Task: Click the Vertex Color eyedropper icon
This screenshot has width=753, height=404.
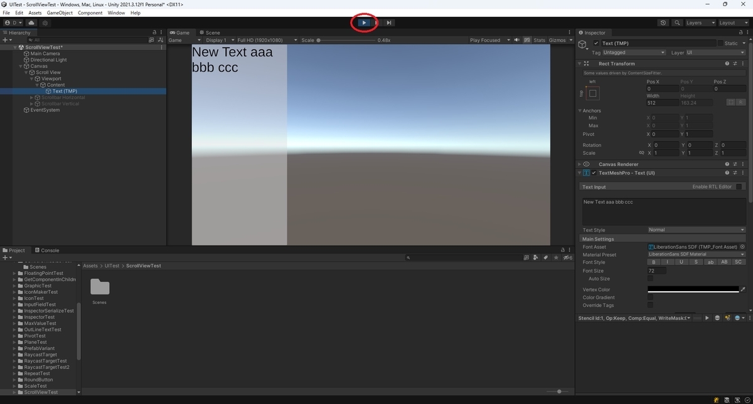Action: 743,289
